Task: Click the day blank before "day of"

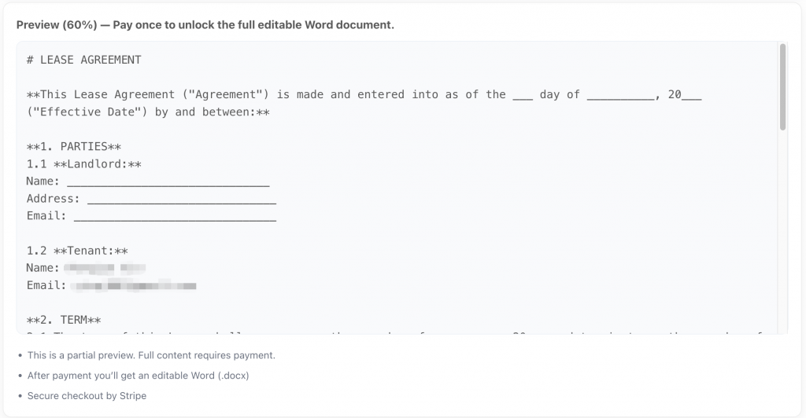Action: point(522,94)
